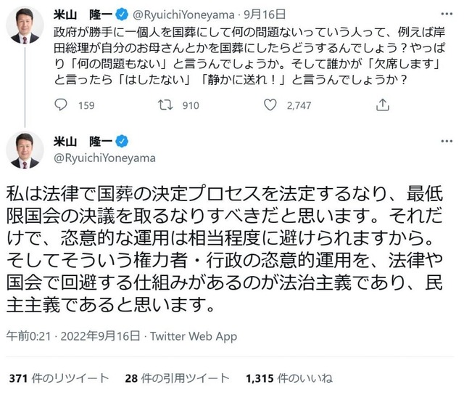Click the 910 retweet count on the top tweet
The image size is (464, 395).
click(190, 105)
